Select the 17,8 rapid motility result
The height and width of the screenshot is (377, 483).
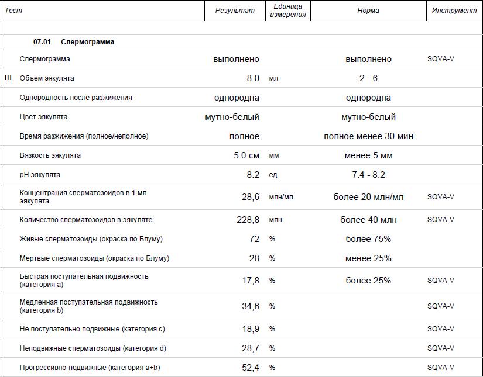coord(251,281)
